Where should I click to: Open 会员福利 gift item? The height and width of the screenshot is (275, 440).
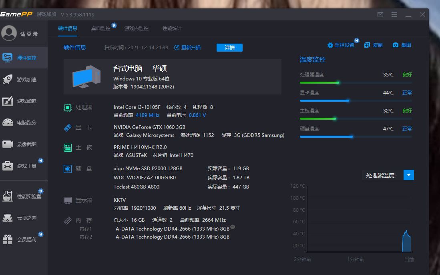(24, 239)
